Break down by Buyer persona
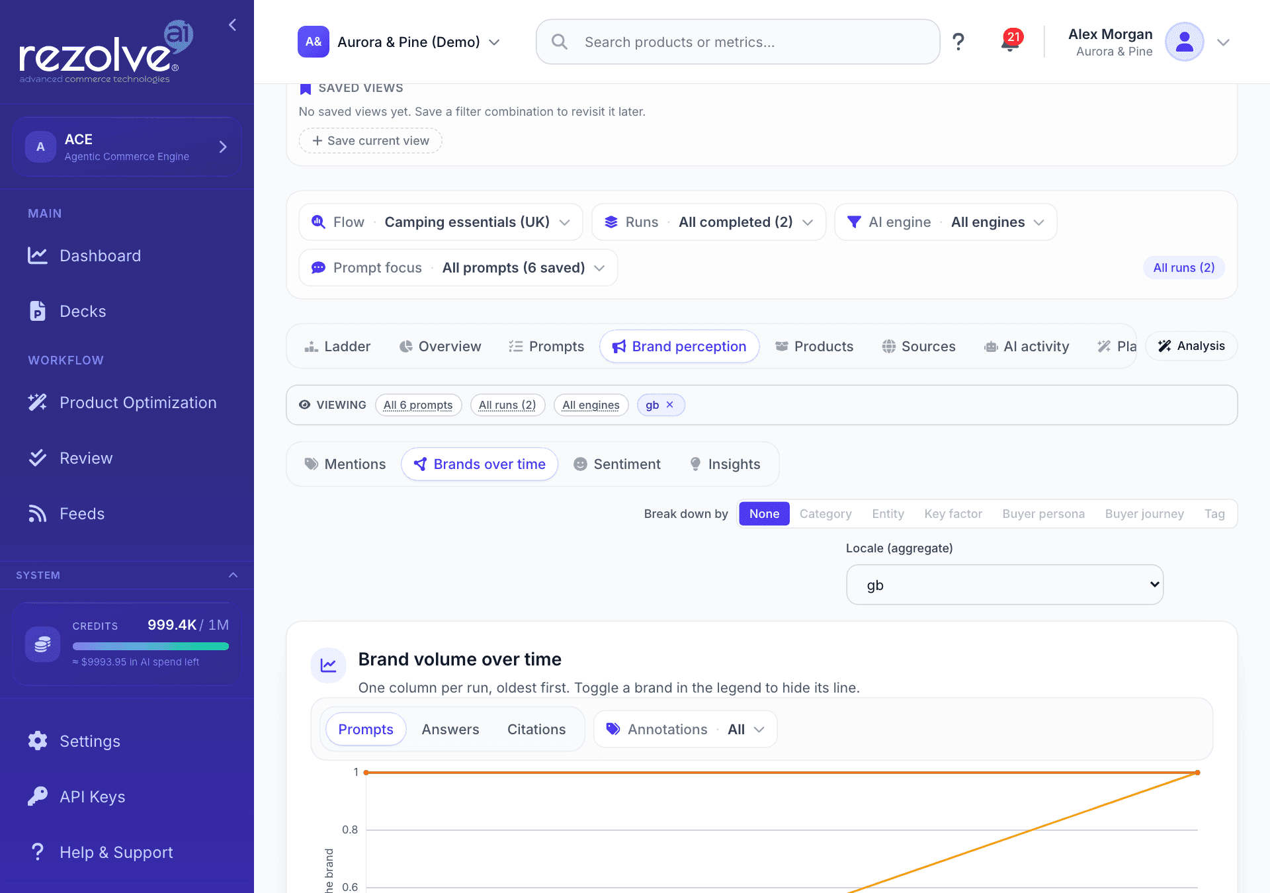The image size is (1270, 893). 1043,514
